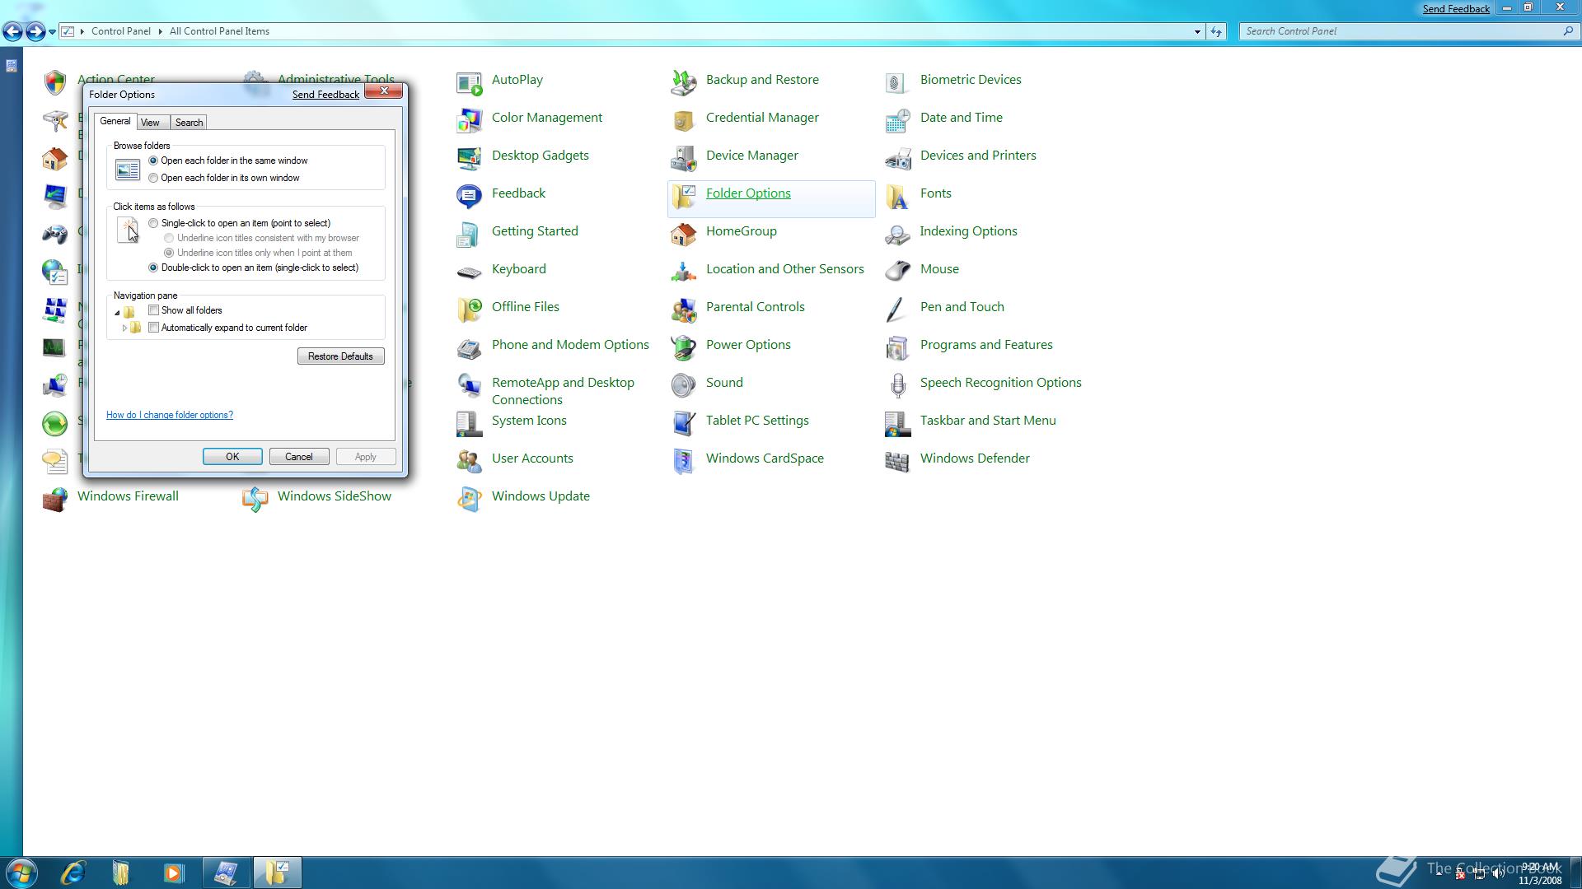1582x889 pixels.
Task: Open the Indexing Options link
Action: tap(968, 231)
